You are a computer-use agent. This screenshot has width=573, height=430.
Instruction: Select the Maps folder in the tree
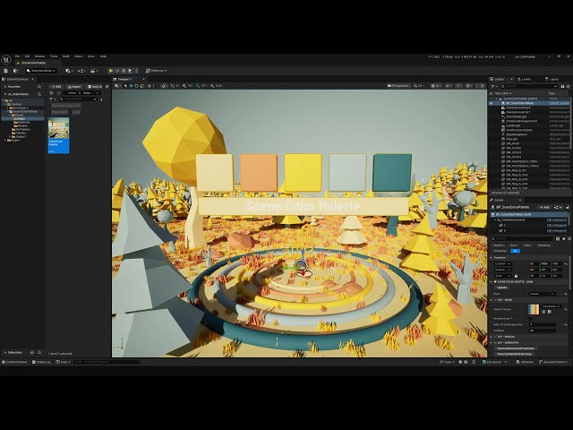21,118
